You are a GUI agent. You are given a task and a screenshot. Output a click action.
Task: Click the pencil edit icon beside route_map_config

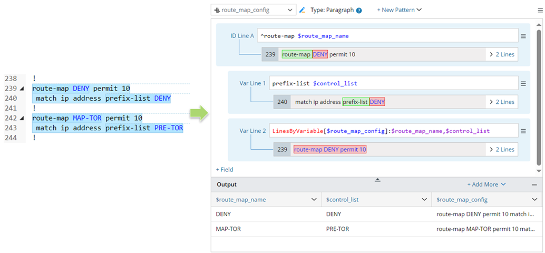[x=302, y=10]
